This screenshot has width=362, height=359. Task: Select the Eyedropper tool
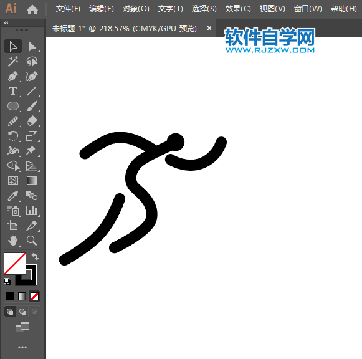pos(13,196)
